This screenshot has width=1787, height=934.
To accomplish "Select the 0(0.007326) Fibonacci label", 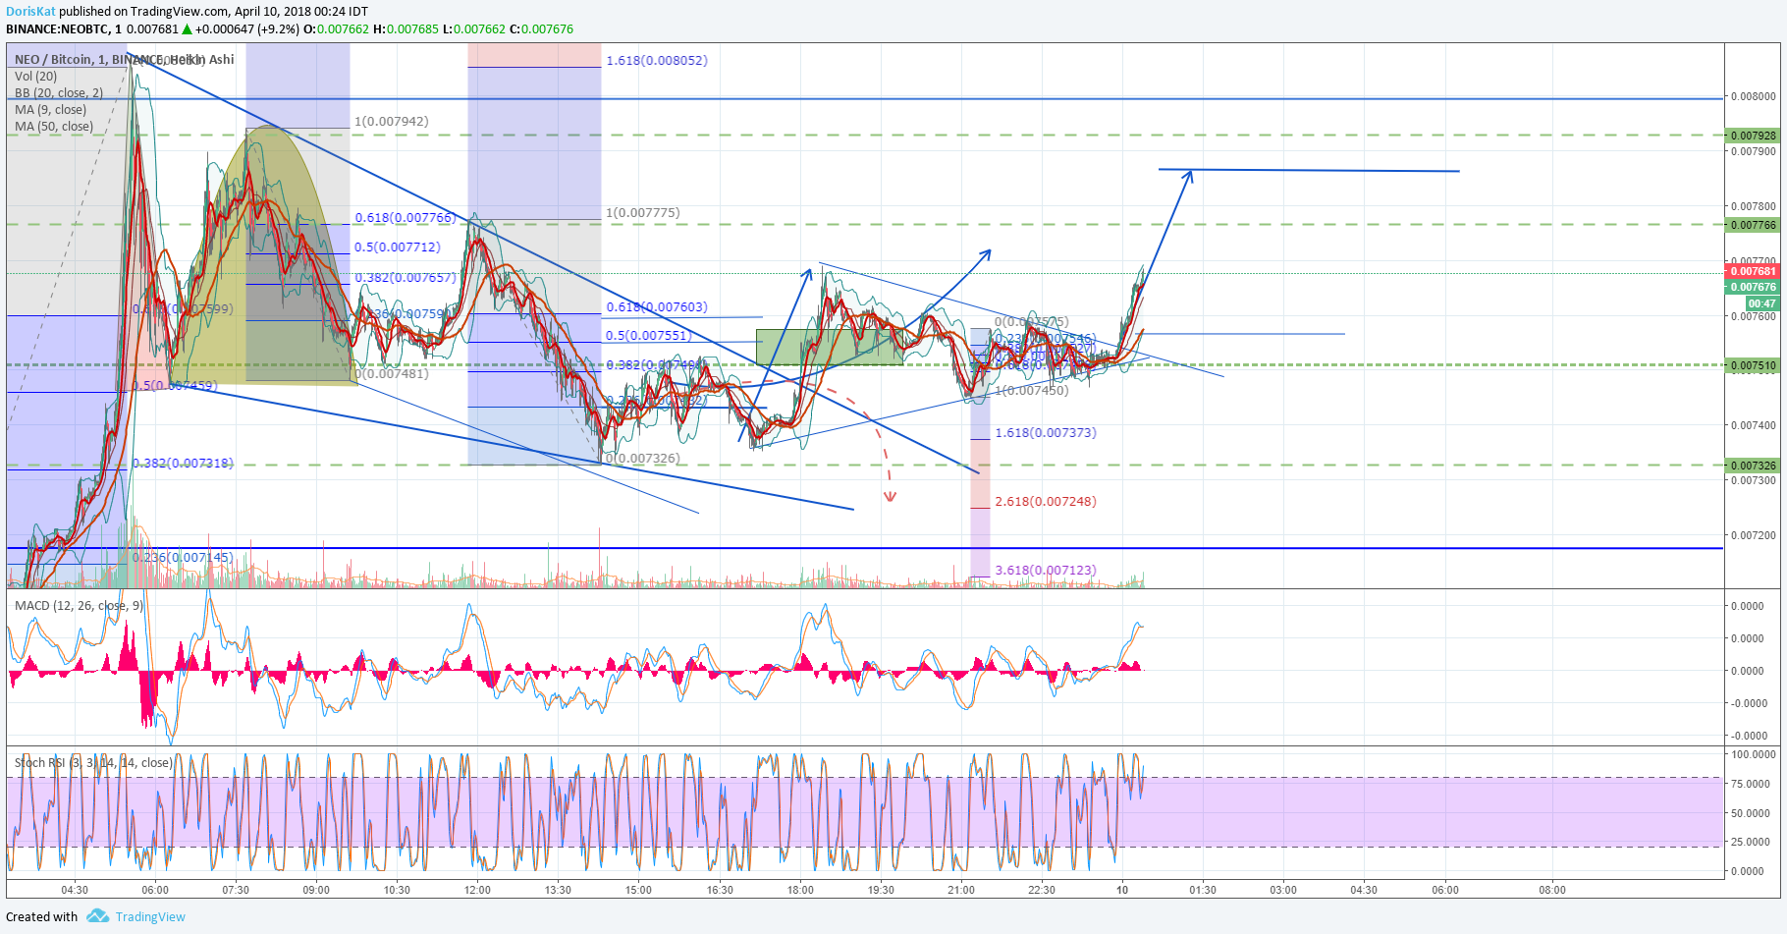I will (643, 459).
